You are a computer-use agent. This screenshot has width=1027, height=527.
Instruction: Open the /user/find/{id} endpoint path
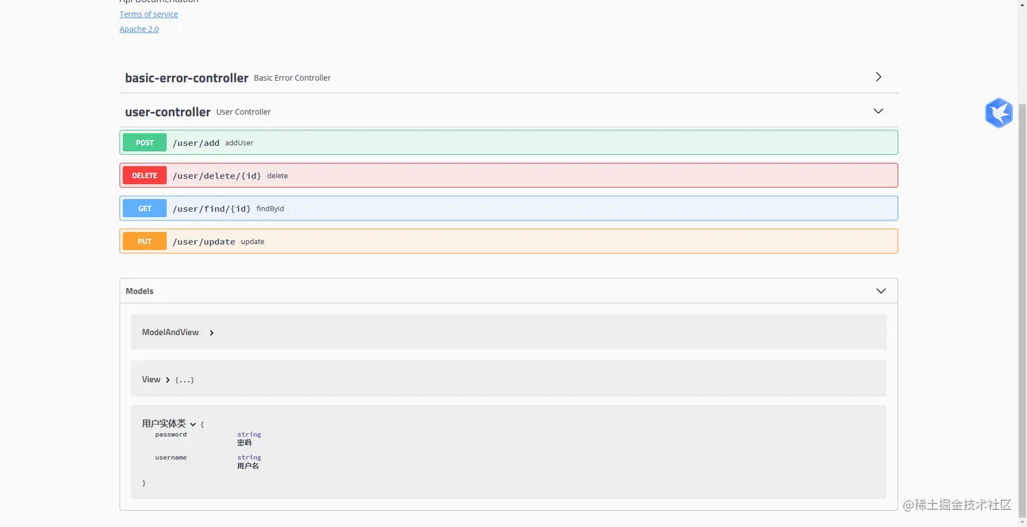coord(212,208)
